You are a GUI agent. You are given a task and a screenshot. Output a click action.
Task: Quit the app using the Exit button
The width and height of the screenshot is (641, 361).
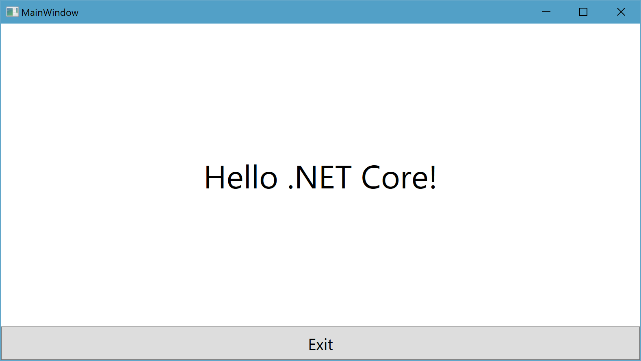tap(320, 344)
